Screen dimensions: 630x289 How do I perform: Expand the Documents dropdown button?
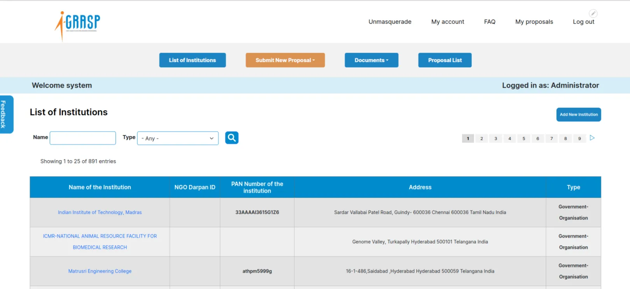pyautogui.click(x=371, y=60)
